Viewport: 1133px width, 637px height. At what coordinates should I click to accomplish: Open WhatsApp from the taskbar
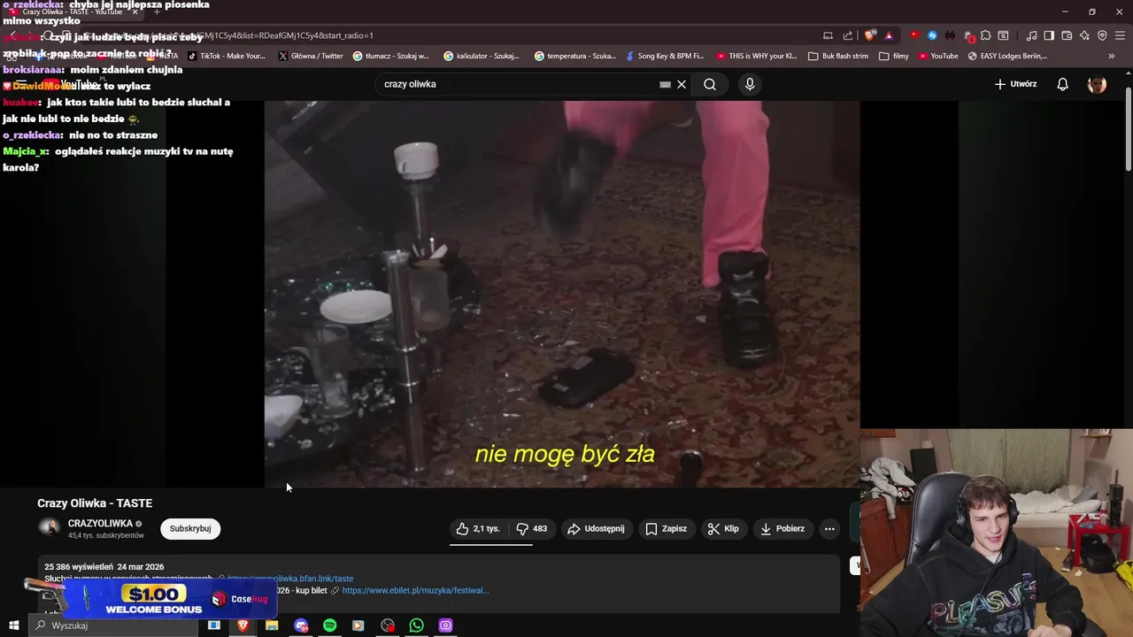coord(416,625)
